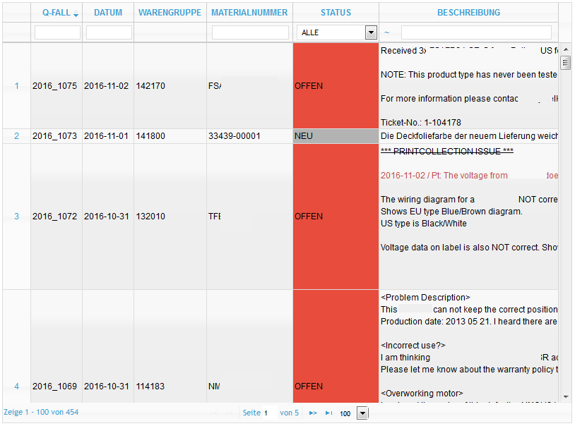Jump to the last page of results

(329, 413)
